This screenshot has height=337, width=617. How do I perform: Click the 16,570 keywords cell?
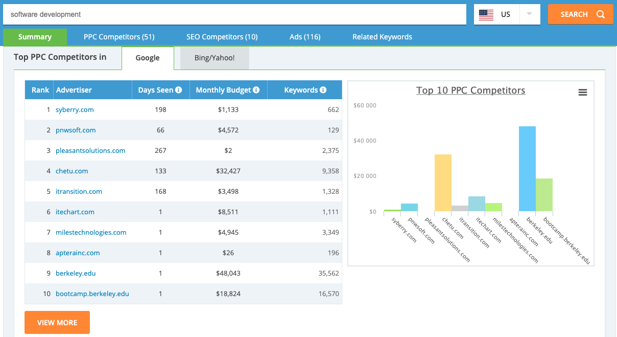click(328, 294)
